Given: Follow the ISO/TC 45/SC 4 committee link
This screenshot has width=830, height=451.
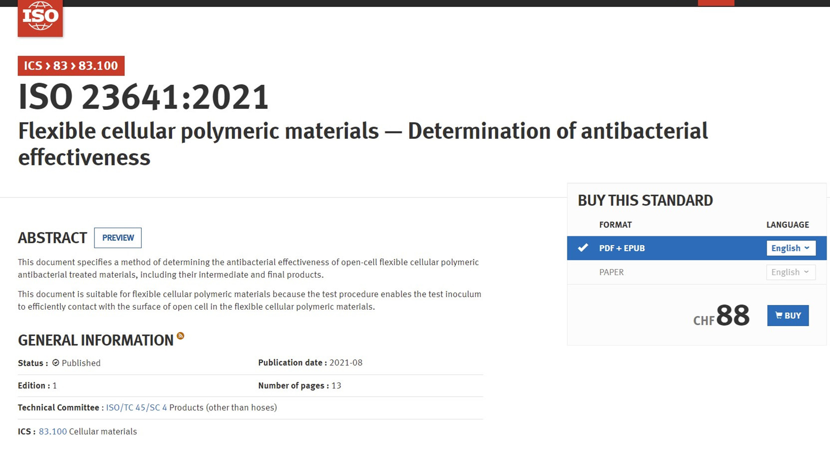Looking at the screenshot, I should tap(136, 408).
